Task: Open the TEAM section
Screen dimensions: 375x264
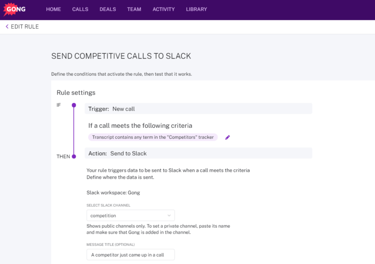Action: point(134,10)
